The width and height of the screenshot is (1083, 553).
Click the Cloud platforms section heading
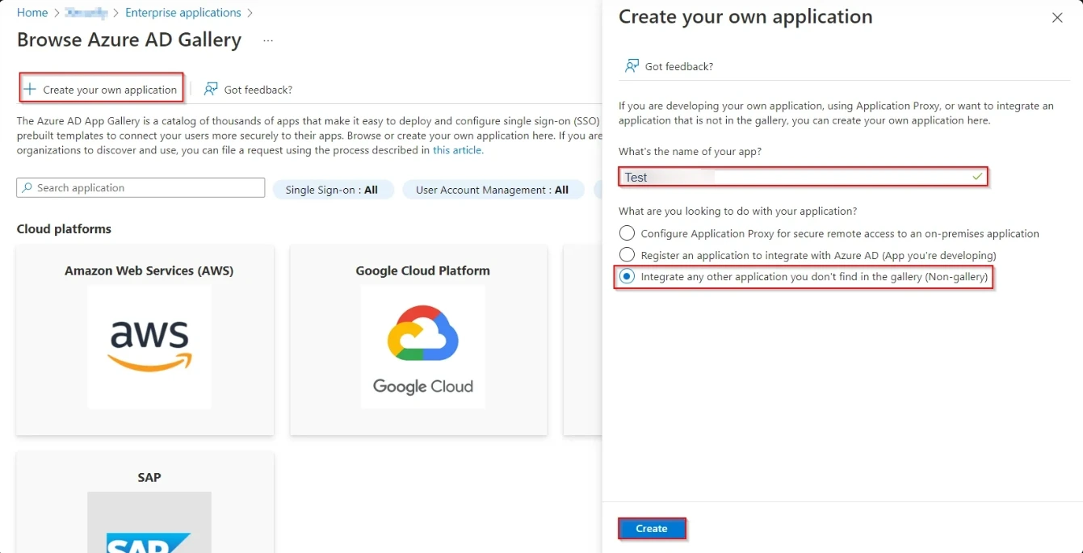tap(64, 229)
